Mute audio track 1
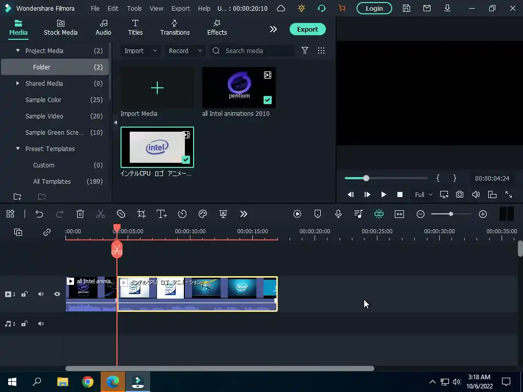 pos(41,324)
